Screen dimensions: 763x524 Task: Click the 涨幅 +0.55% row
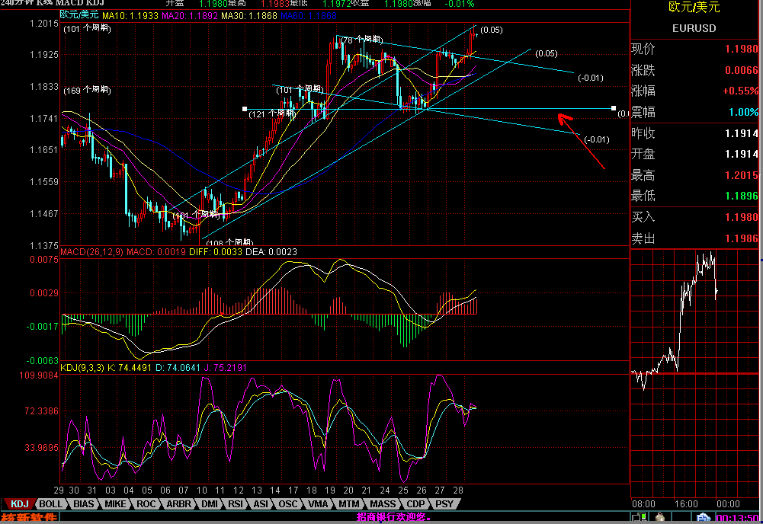click(x=694, y=91)
